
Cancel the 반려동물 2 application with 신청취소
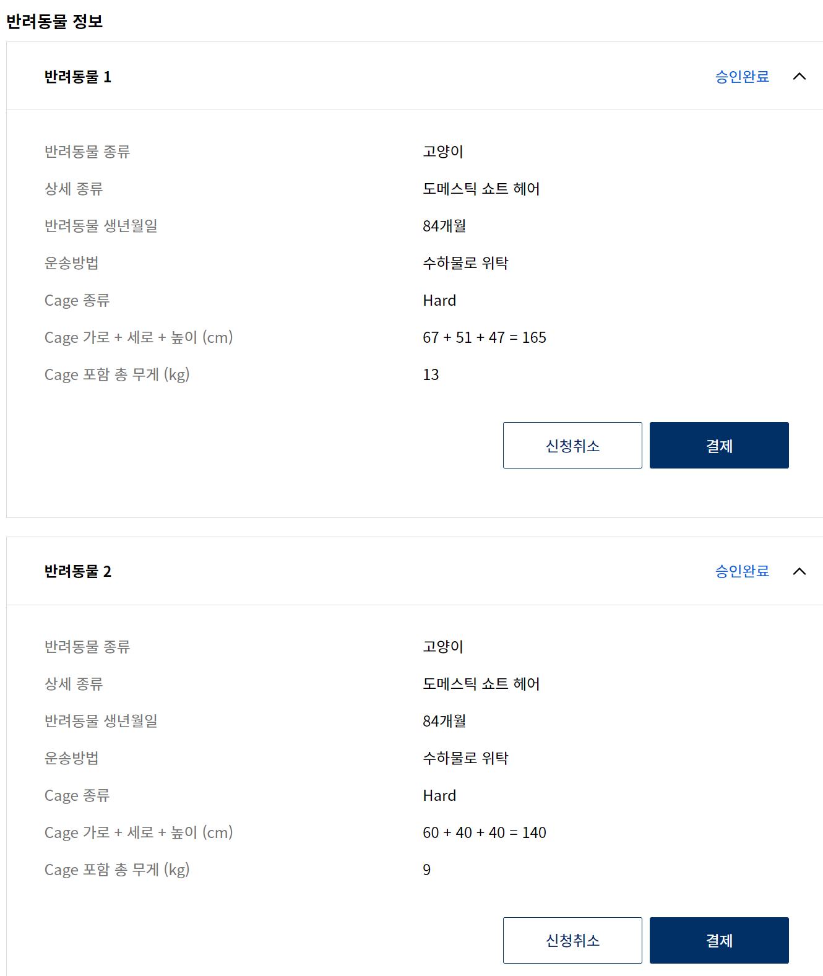[572, 940]
